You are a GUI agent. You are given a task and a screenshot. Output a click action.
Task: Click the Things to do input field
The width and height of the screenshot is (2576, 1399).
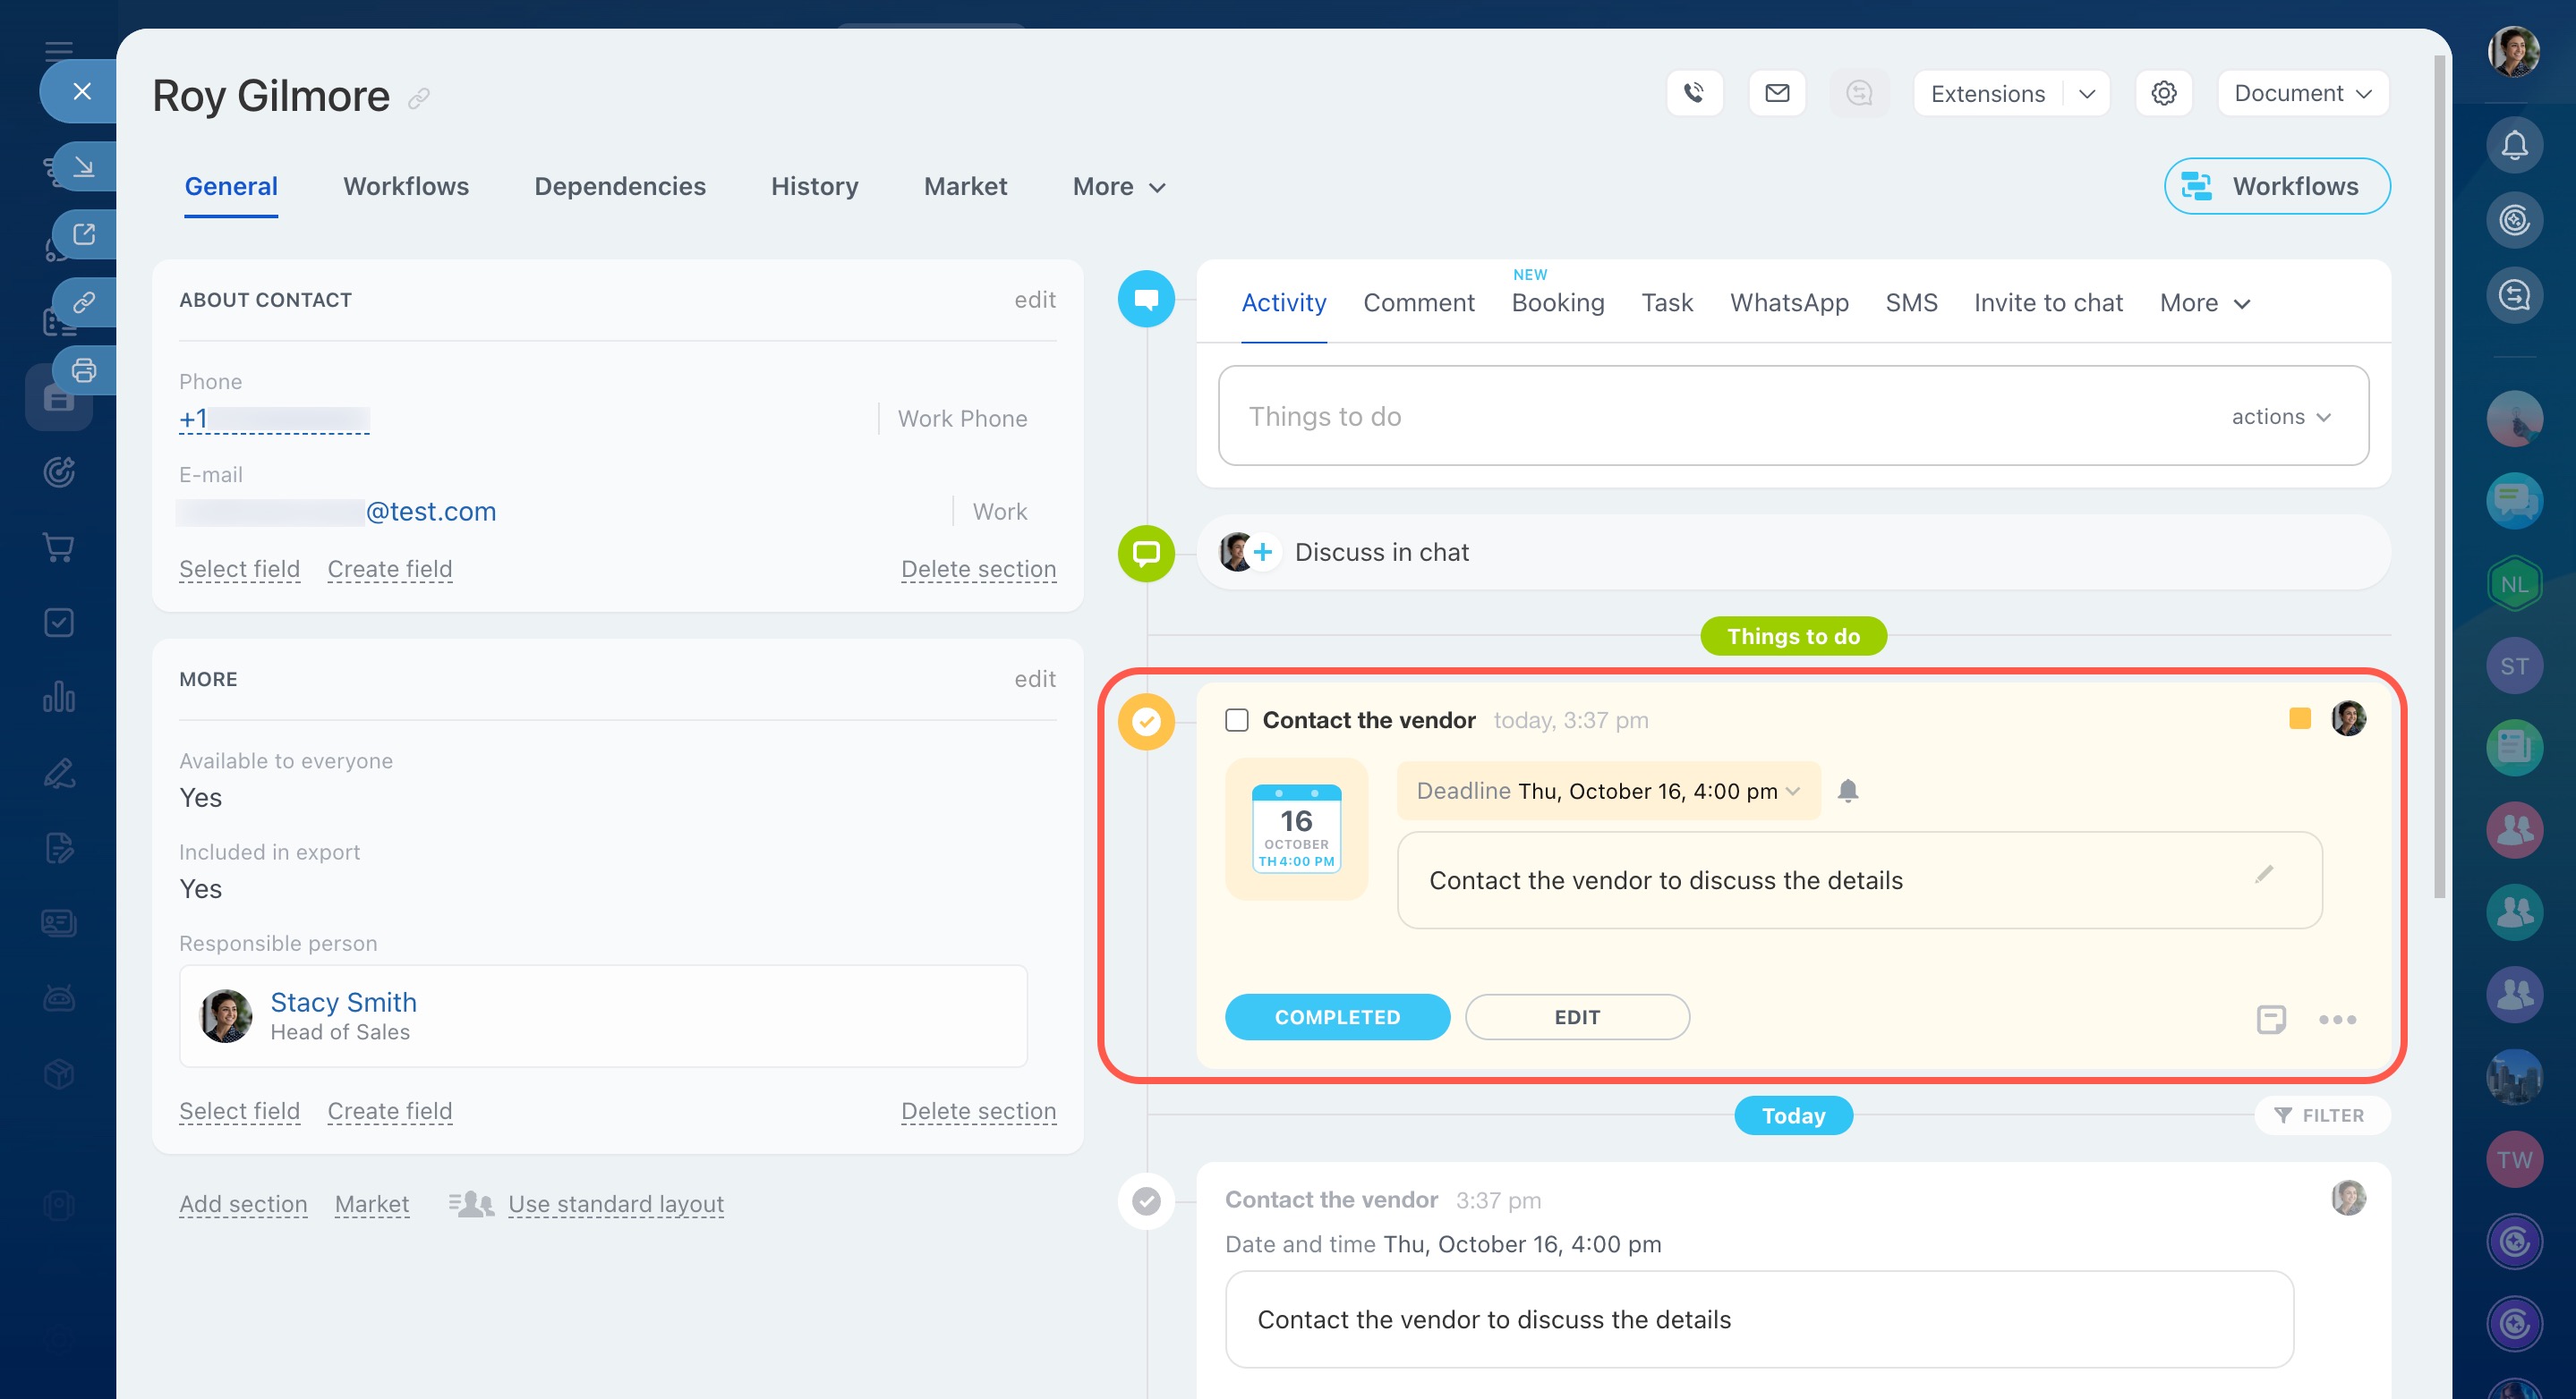pyautogui.click(x=1700, y=417)
